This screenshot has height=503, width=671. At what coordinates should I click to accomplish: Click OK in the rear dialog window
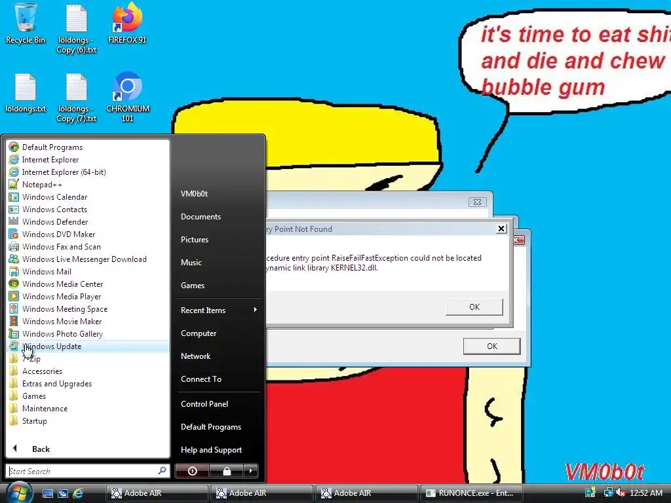(492, 346)
